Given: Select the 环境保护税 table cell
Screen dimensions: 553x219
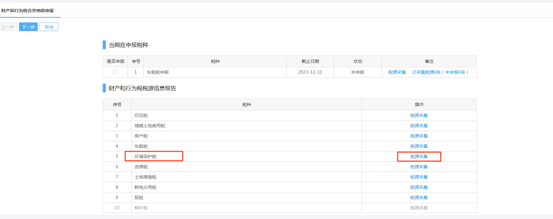Looking at the screenshot, I should 246,156.
